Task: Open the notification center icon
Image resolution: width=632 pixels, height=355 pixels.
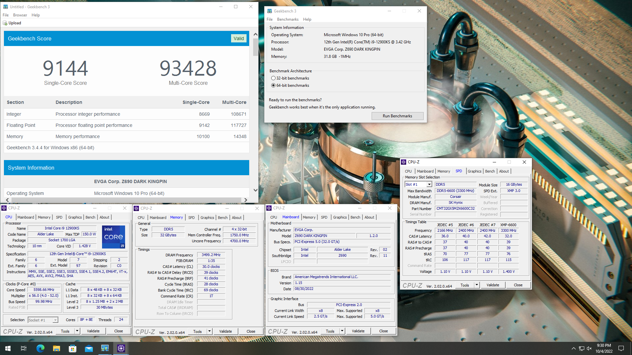Action: 621,348
